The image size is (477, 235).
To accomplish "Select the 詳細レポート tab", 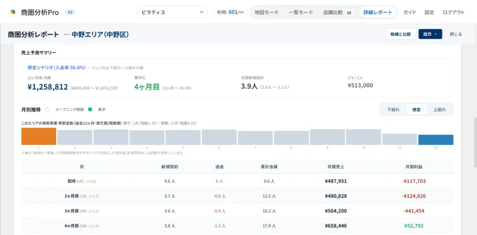I will tap(377, 13).
